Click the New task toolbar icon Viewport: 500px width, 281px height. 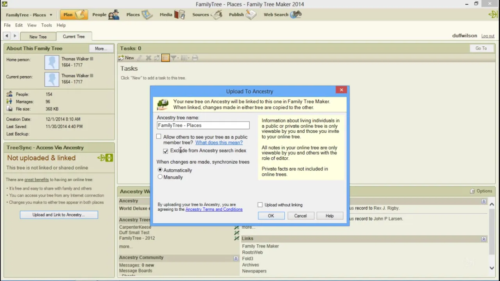coord(126,58)
